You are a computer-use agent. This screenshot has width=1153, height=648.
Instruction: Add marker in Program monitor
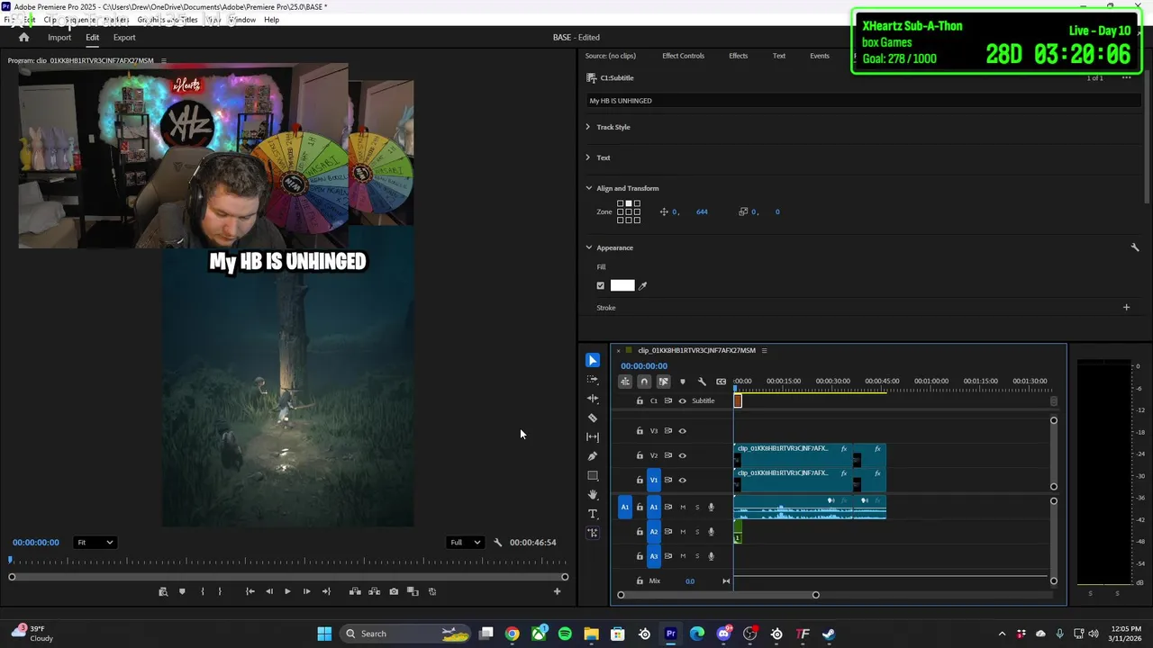182,591
